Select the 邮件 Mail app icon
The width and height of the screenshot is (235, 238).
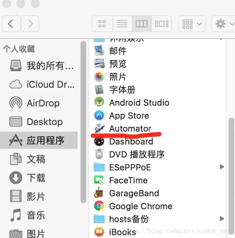[99, 50]
